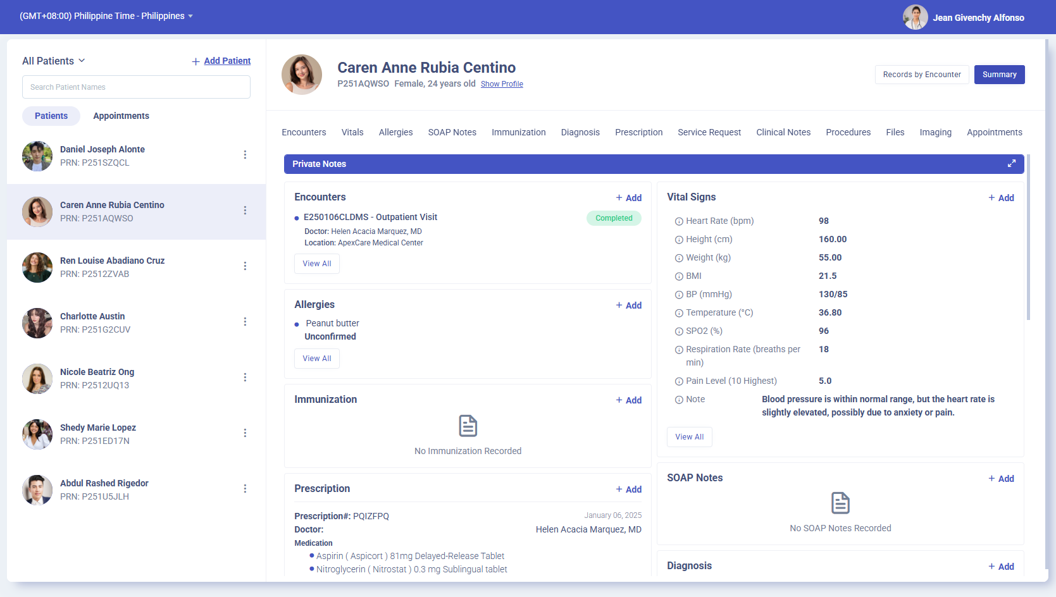Open options menu for Ren Louise Abadiano Cruz
This screenshot has width=1056, height=597.
245,266
